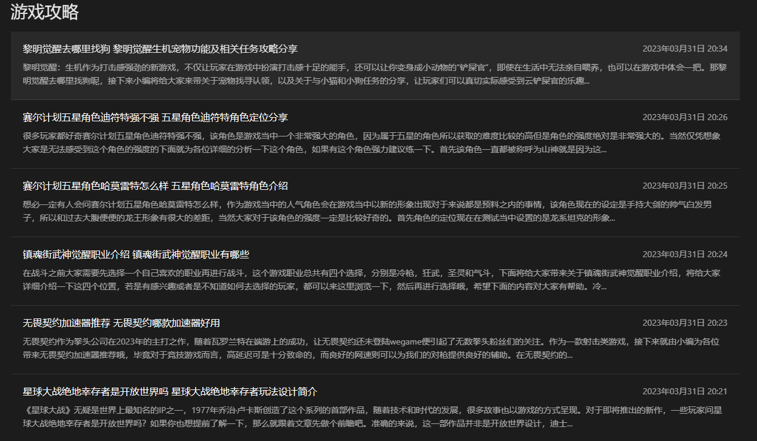
Task: Click the 2023年03月31日 20:23 timestamp
Action: click(685, 323)
